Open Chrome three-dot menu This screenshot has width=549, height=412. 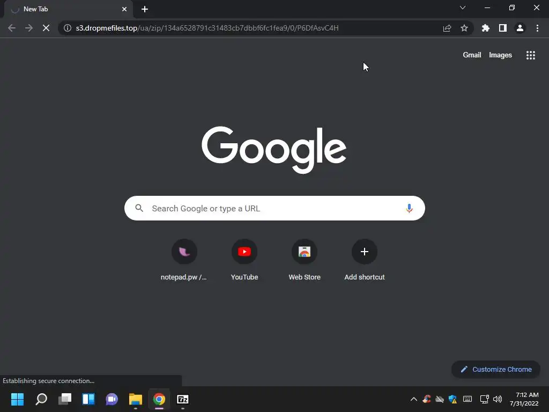[x=537, y=28]
